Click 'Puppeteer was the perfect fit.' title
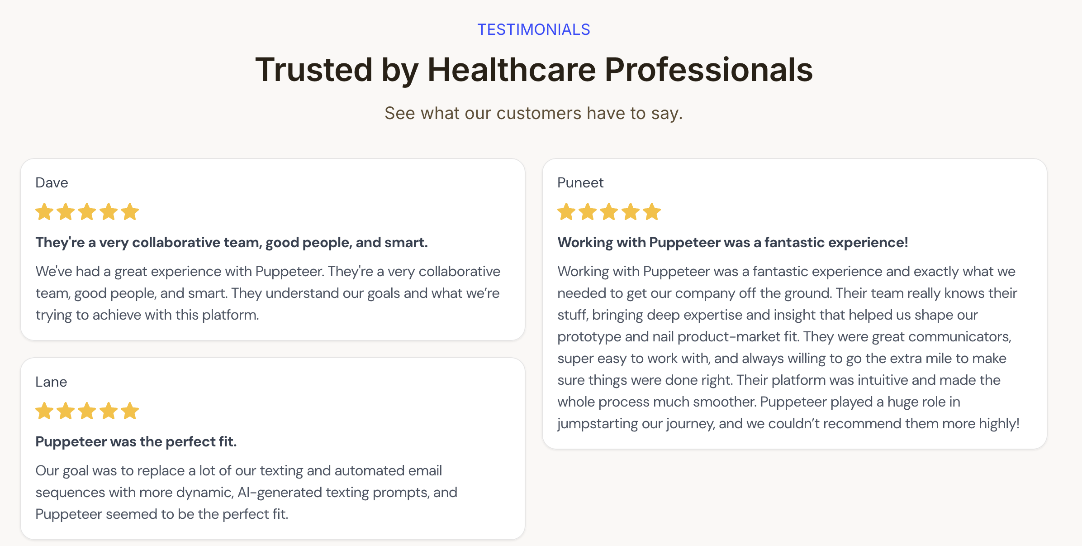1082x546 pixels. [x=136, y=442]
